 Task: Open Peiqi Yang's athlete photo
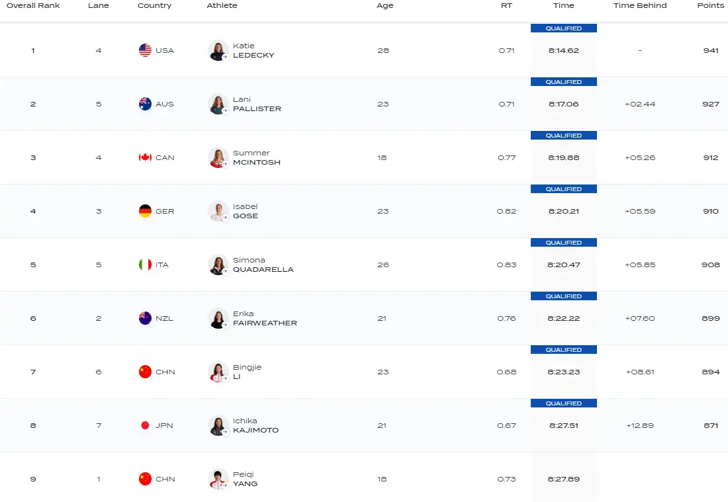(x=218, y=479)
